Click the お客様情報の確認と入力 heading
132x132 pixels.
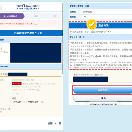28,33
